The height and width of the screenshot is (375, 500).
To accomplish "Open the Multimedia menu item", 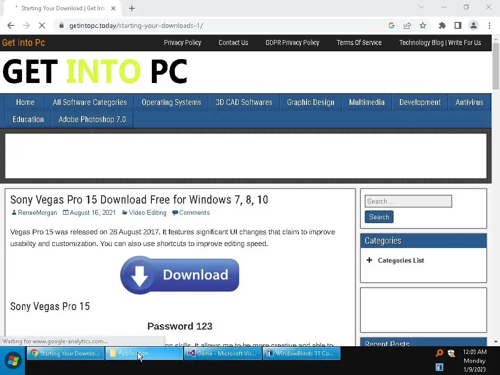I will [x=367, y=103].
